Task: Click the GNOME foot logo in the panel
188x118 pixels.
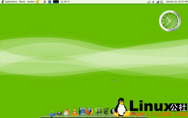Action: [x=3, y=2]
